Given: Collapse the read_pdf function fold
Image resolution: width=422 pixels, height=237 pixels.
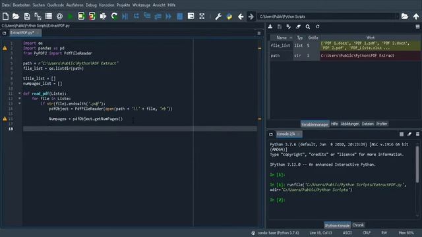Looking at the screenshot, I should point(19,93).
